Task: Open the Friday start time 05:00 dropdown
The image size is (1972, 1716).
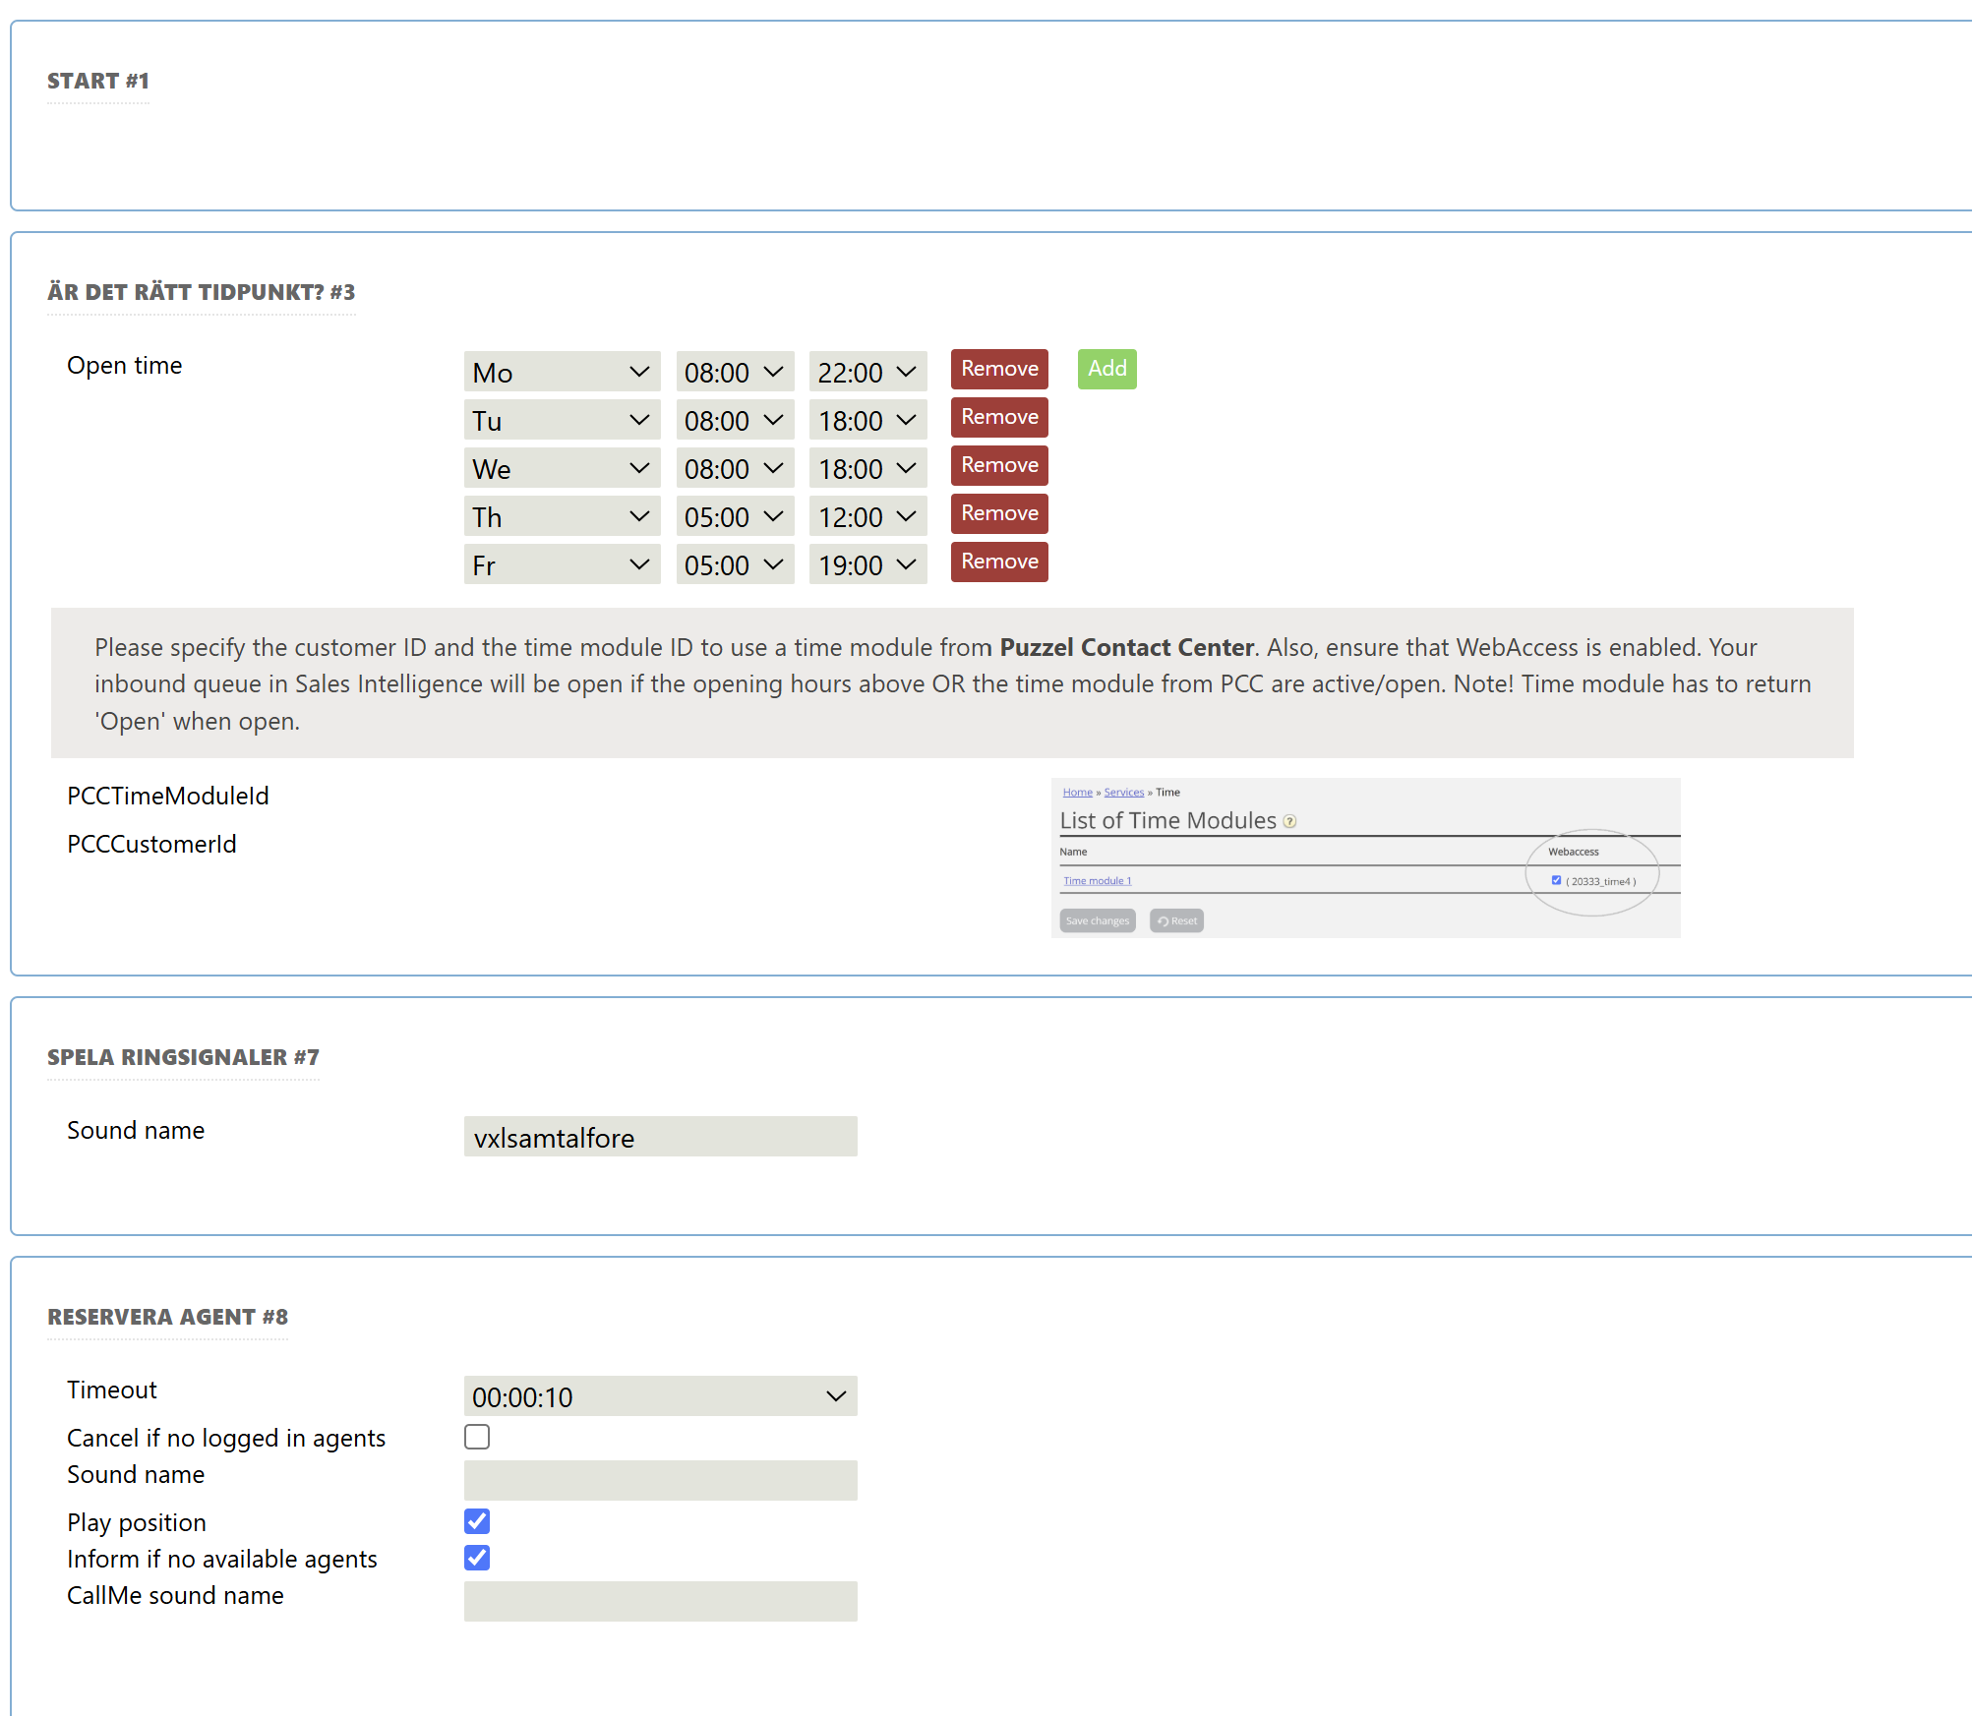Action: coord(734,564)
